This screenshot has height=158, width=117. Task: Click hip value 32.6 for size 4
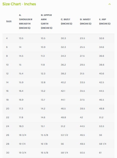pyautogui.click(x=101, y=38)
